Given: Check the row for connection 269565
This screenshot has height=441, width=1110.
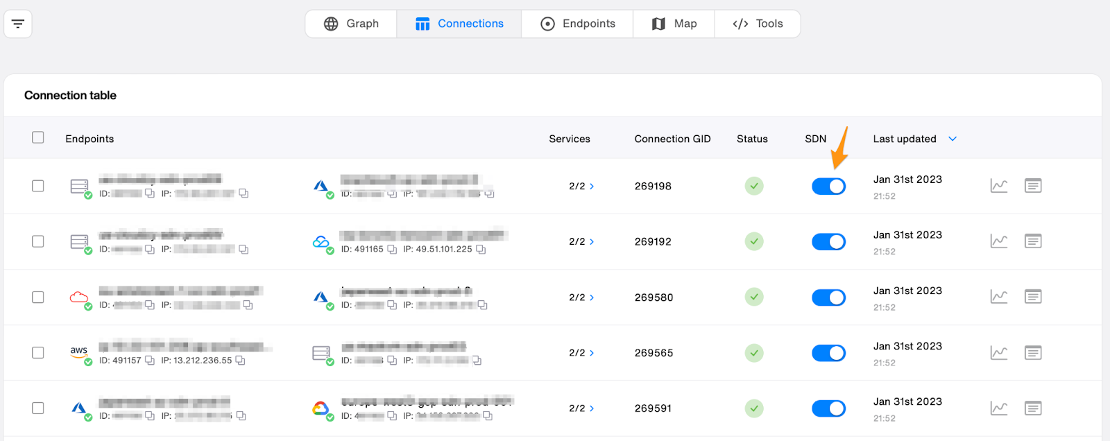Looking at the screenshot, I should coord(38,352).
